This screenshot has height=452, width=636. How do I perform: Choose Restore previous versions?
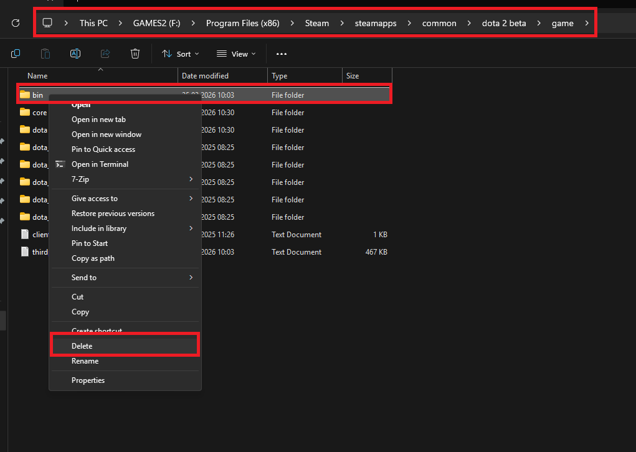point(125,214)
